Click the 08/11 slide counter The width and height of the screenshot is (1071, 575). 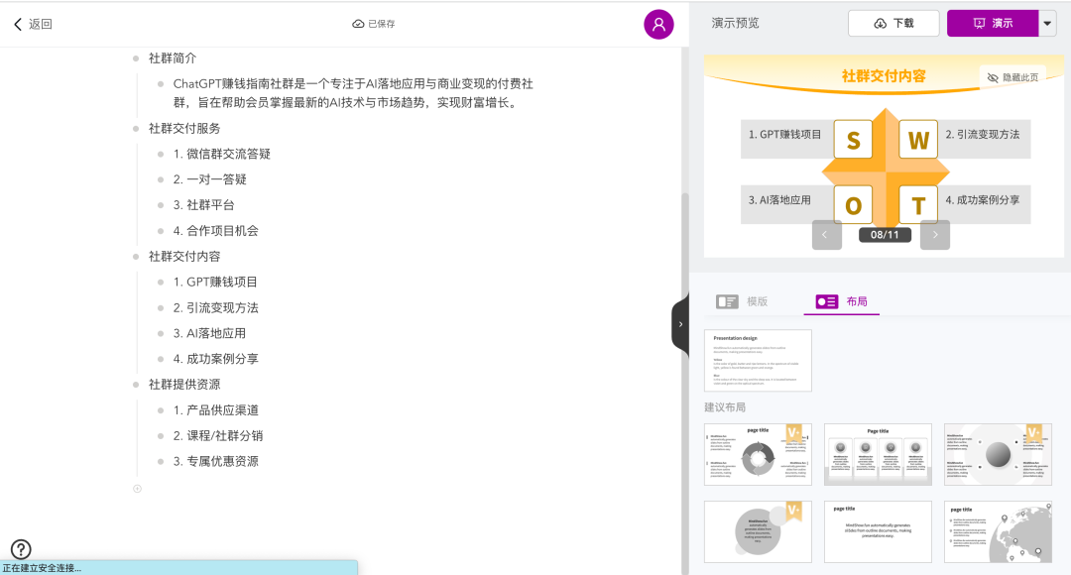885,235
